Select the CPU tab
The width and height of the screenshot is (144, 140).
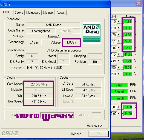6,12
